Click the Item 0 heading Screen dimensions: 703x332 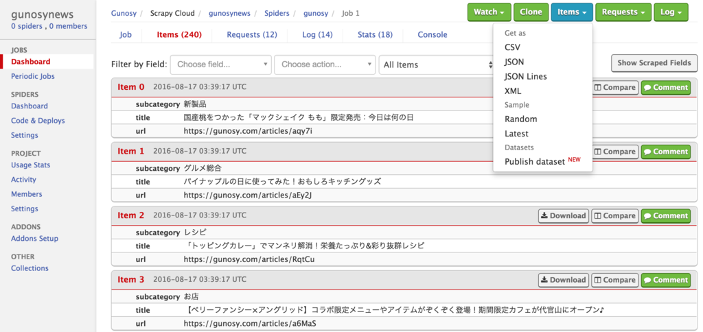[x=131, y=87]
